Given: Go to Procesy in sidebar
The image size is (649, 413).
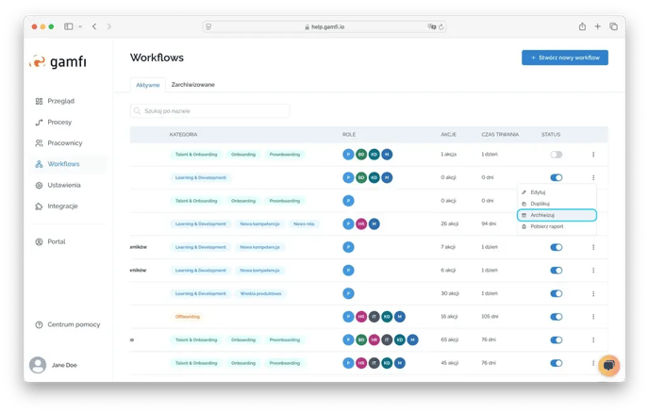Looking at the screenshot, I should click(x=58, y=122).
